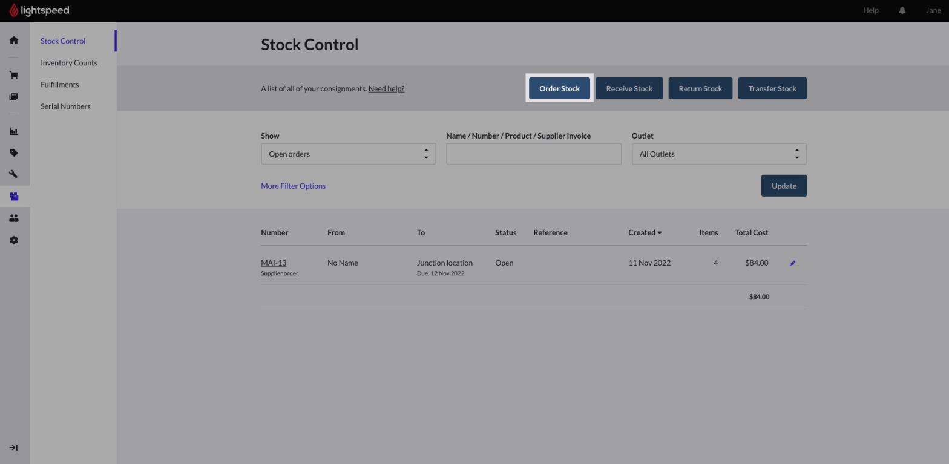
Task: Expand the sidebar with arrow icon
Action: pos(14,448)
